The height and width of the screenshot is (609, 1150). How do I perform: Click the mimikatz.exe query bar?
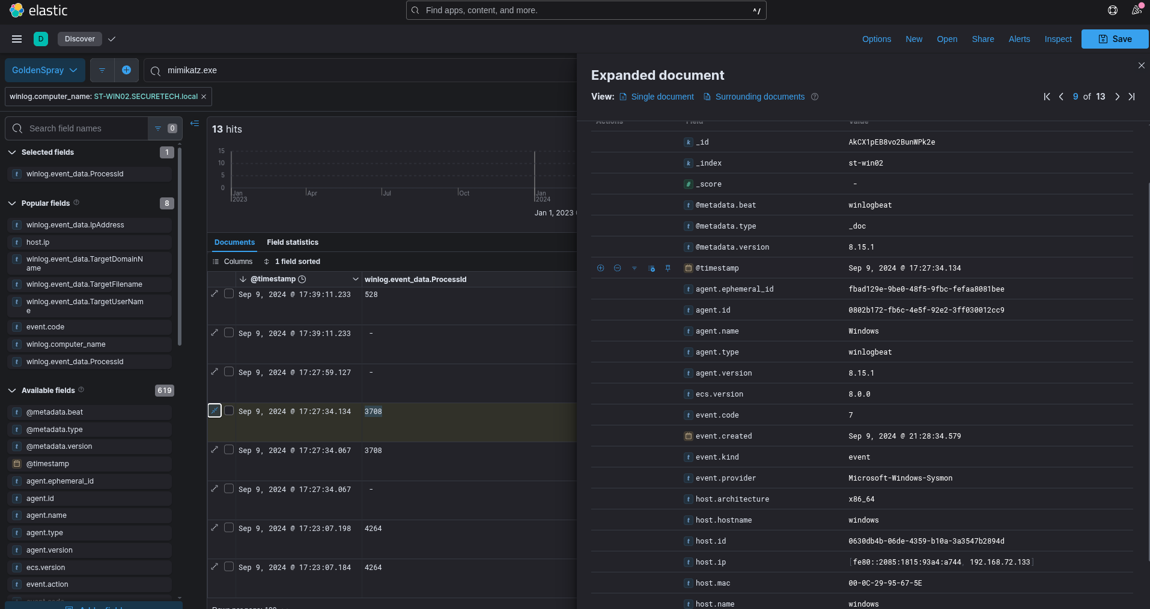coord(361,70)
